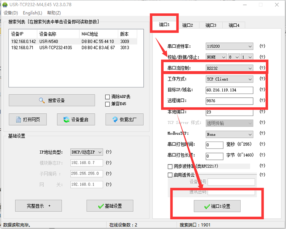Enable 同步波特率 (类RFC2217) checkbox

[170, 166]
